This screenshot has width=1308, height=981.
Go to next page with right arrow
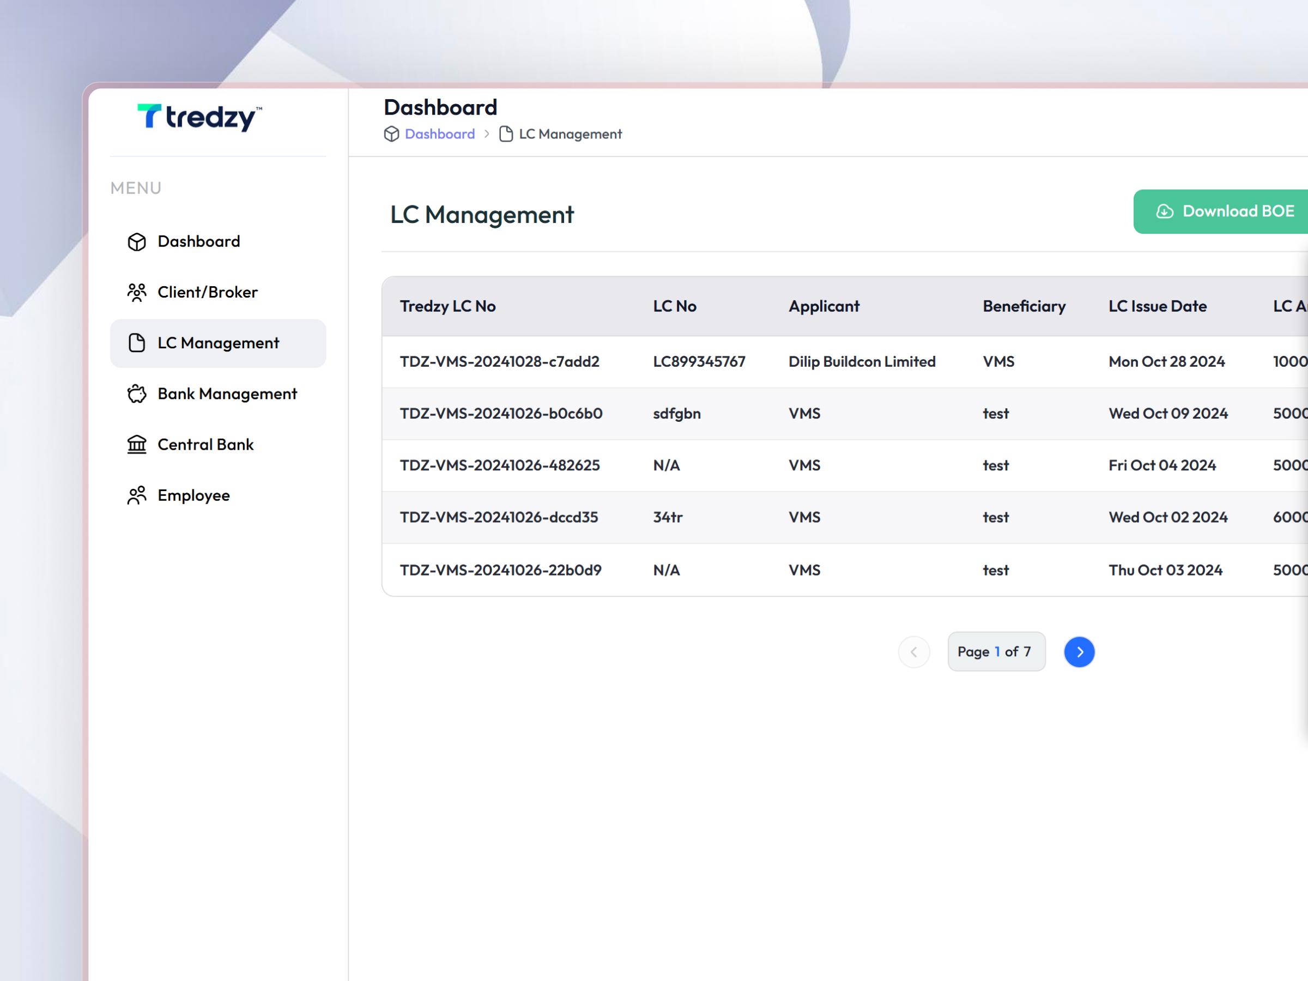1079,652
